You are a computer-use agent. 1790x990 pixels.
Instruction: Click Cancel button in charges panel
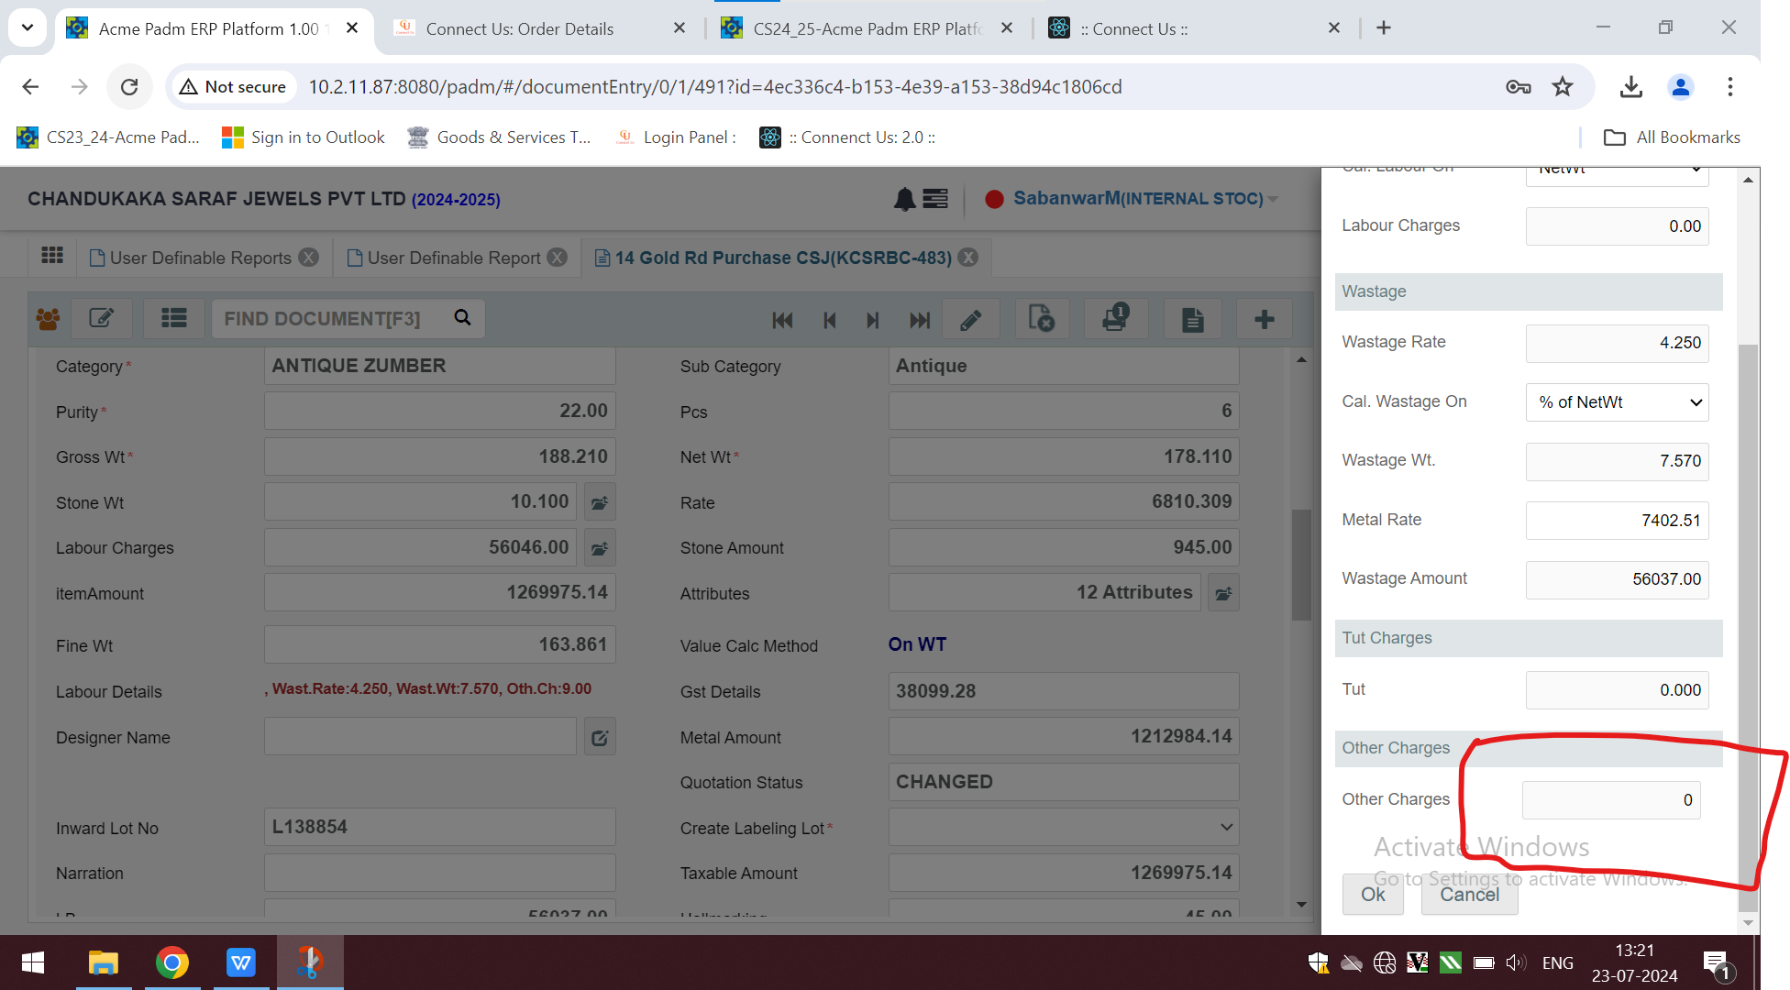coord(1469,894)
